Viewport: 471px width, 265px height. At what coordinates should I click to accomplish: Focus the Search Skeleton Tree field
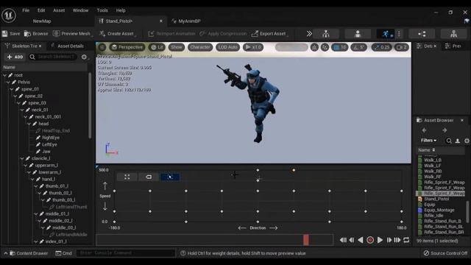pyautogui.click(x=53, y=57)
